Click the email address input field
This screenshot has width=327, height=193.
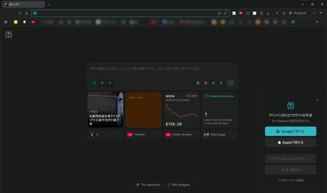tap(290, 159)
